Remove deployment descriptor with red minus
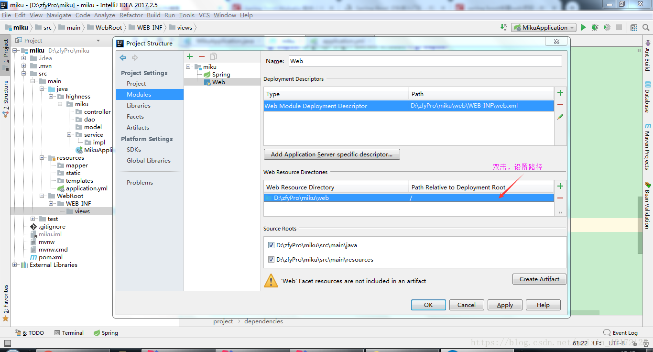This screenshot has width=653, height=352. [x=560, y=105]
